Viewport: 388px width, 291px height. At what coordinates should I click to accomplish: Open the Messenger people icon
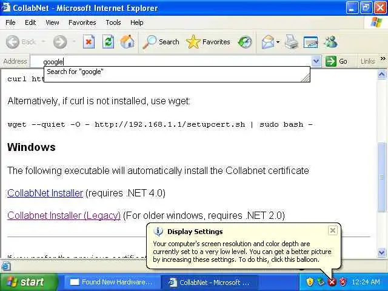tap(330, 42)
